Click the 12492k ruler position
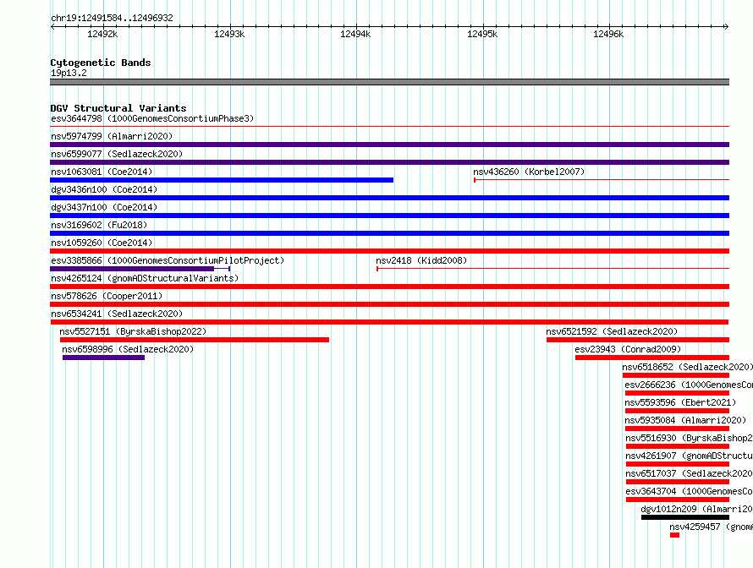The image size is (753, 568). tap(102, 34)
